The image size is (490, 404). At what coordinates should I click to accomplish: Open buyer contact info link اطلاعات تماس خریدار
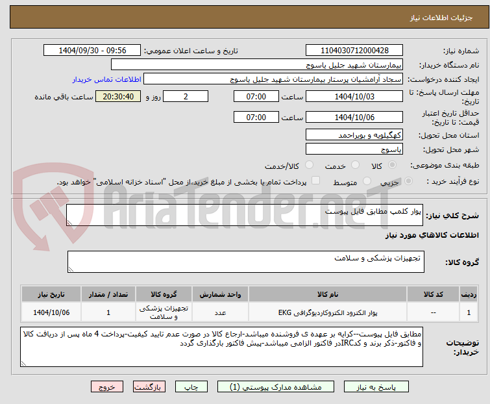pyautogui.click(x=106, y=79)
